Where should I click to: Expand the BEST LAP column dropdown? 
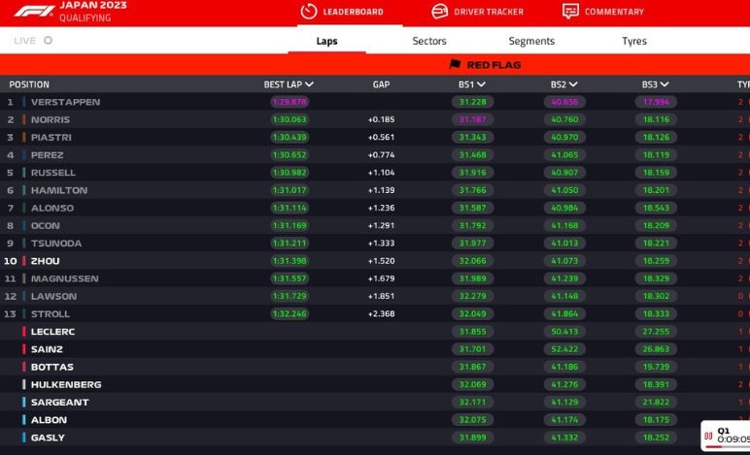click(309, 84)
